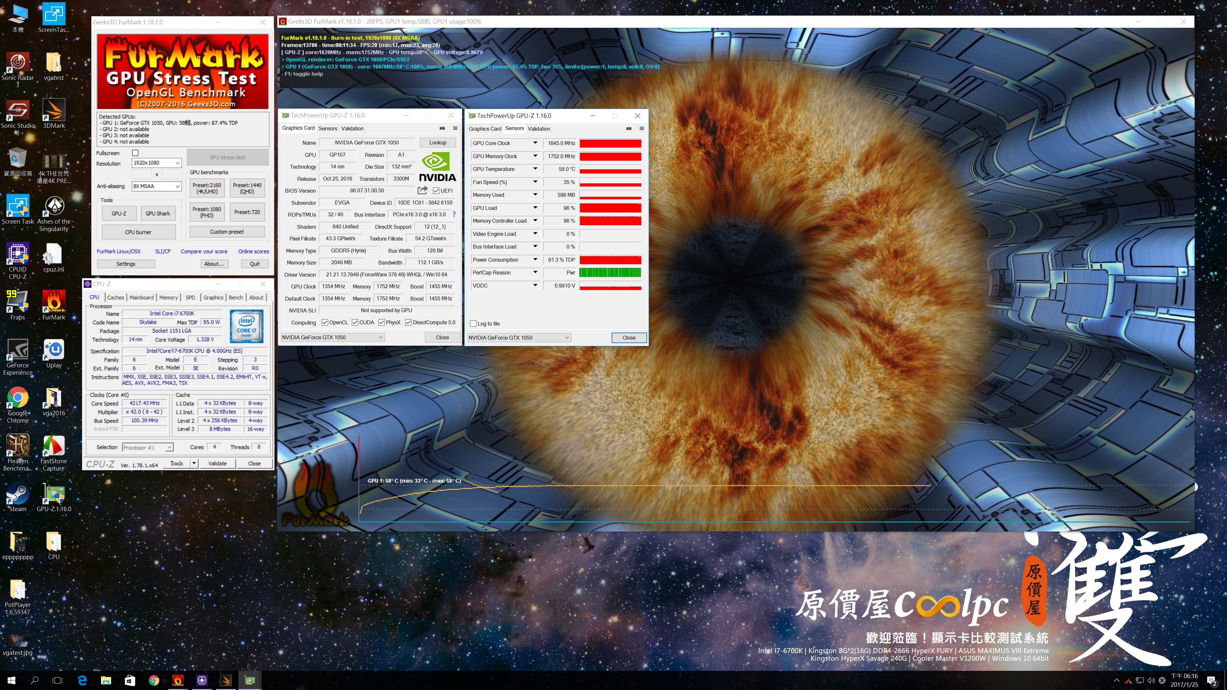1227x690 pixels.
Task: Click the custom resolution width input field
Action: 142,174
